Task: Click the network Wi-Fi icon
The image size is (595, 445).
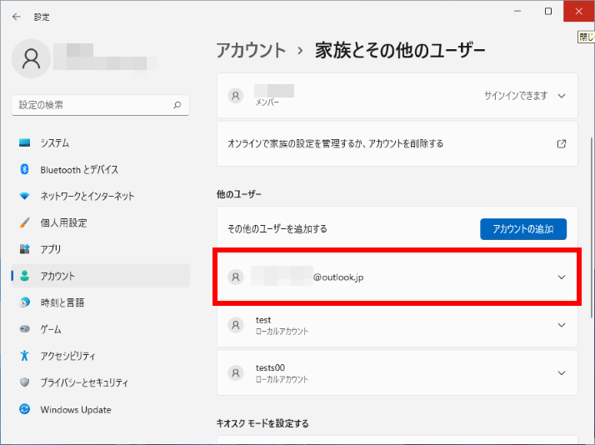Action: point(25,196)
